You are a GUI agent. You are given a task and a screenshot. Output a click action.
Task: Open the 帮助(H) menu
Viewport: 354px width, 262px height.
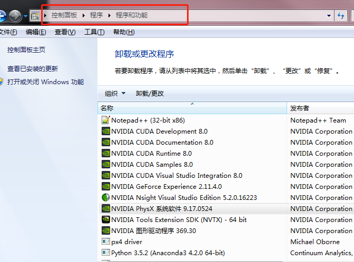[x=124, y=32]
